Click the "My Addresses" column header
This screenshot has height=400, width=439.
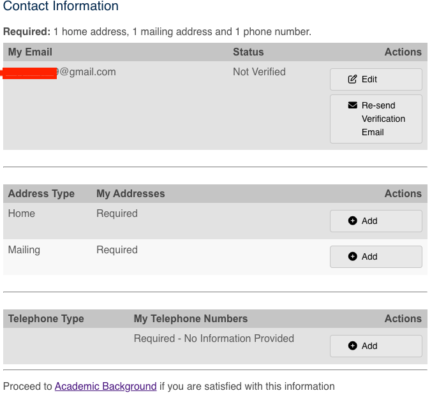(130, 193)
